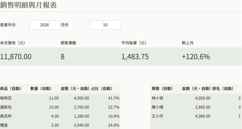Click the 業務（自動） column header
Screen dimensions: 242x129
tap(162, 88)
